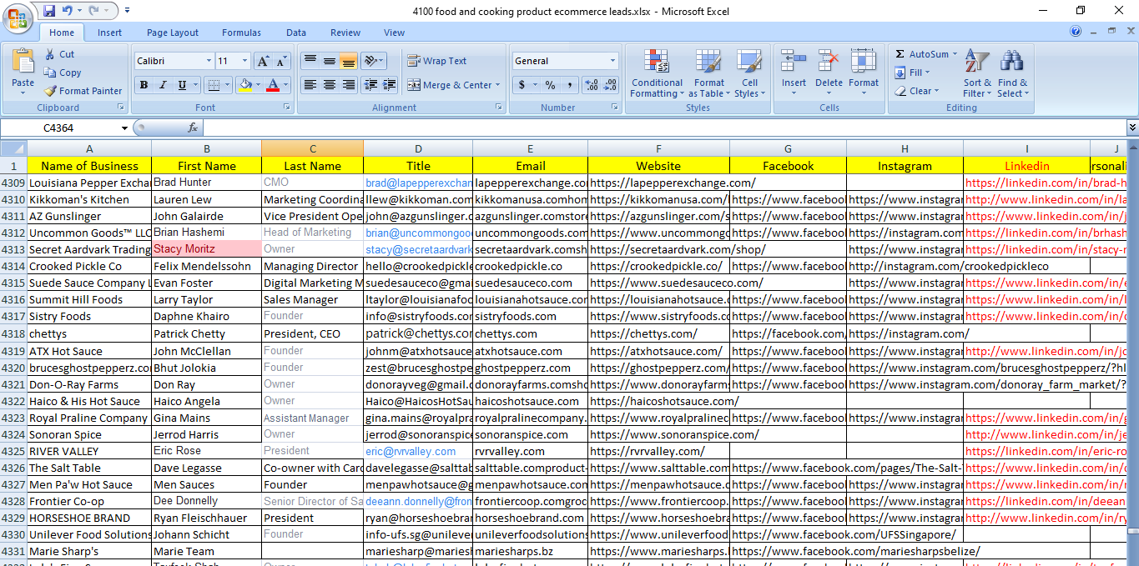This screenshot has height=566, width=1139.
Task: Expand the formula bar
Action: coord(1132,128)
